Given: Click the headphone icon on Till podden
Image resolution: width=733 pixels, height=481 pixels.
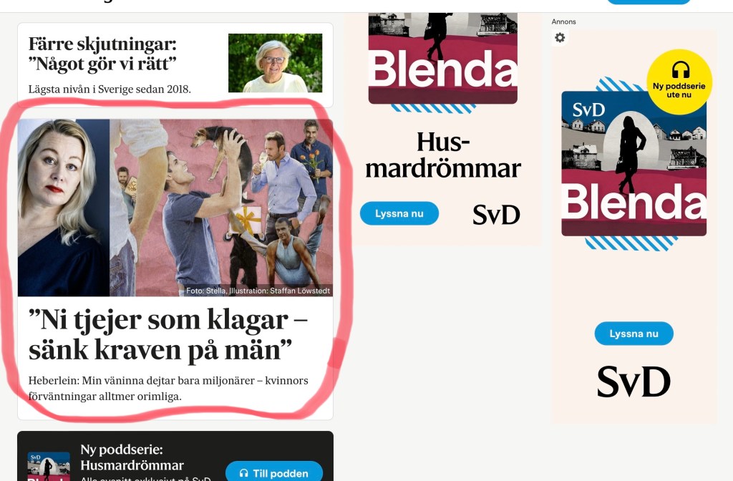Looking at the screenshot, I should point(243,473).
